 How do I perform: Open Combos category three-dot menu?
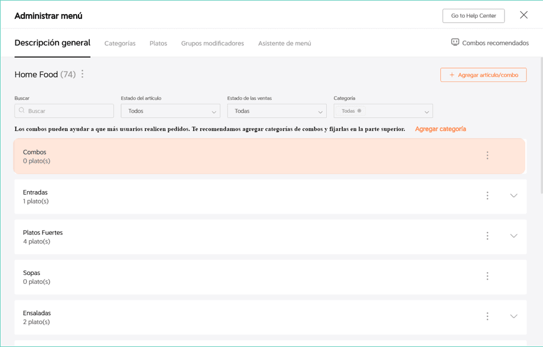click(x=487, y=155)
